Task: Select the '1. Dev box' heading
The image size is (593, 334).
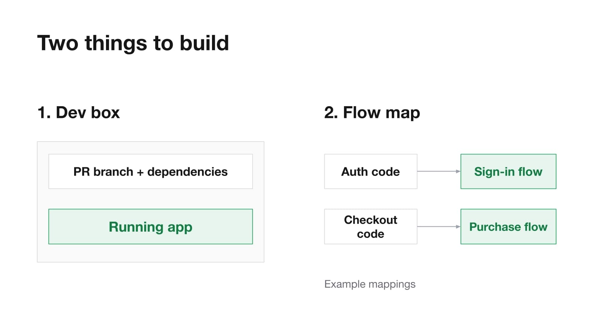Action: click(79, 112)
